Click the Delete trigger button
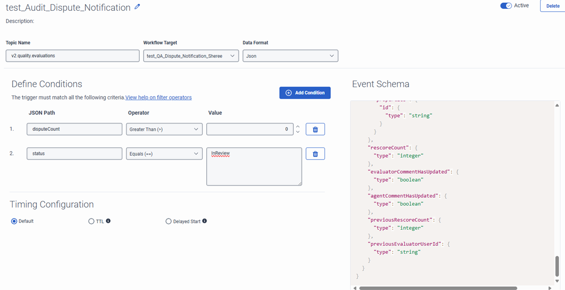Image resolution: width=565 pixels, height=290 pixels. coord(552,6)
